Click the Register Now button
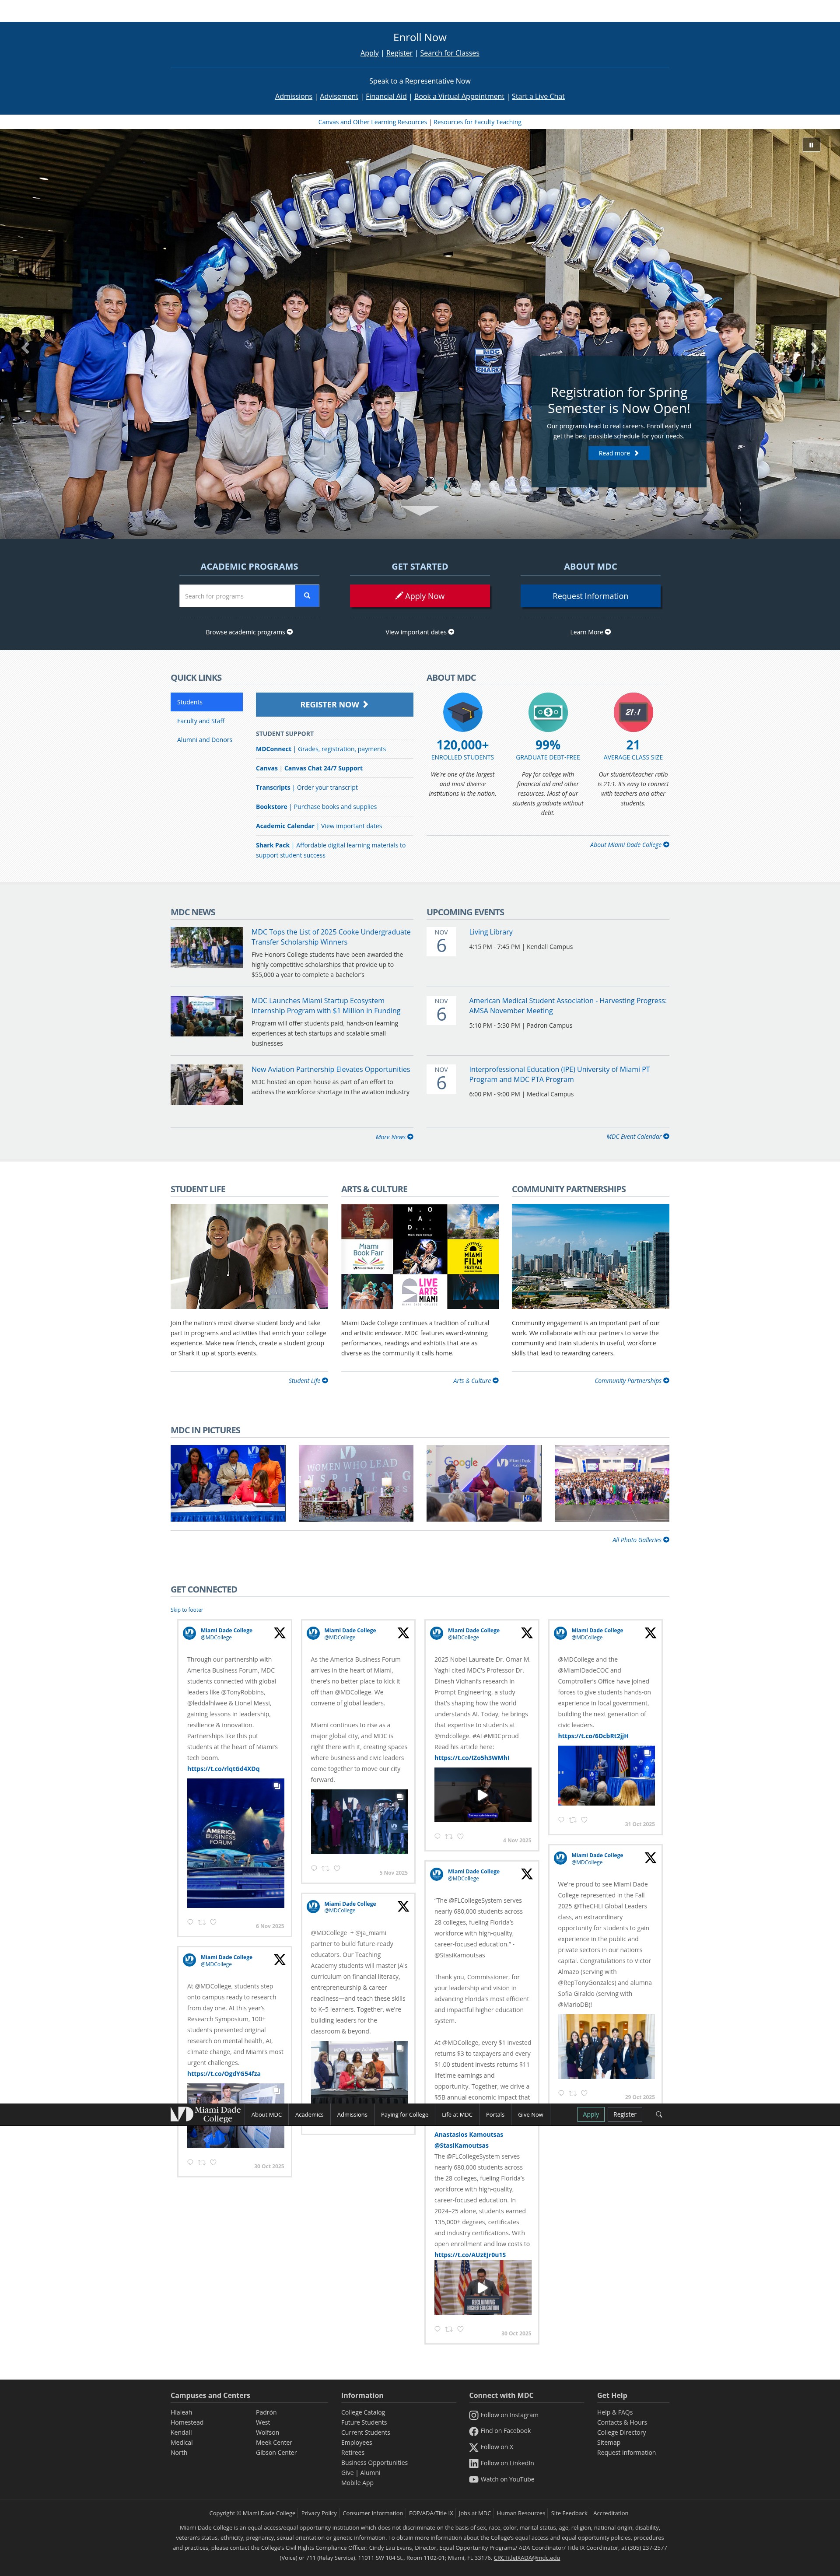The image size is (840, 2576). (334, 704)
